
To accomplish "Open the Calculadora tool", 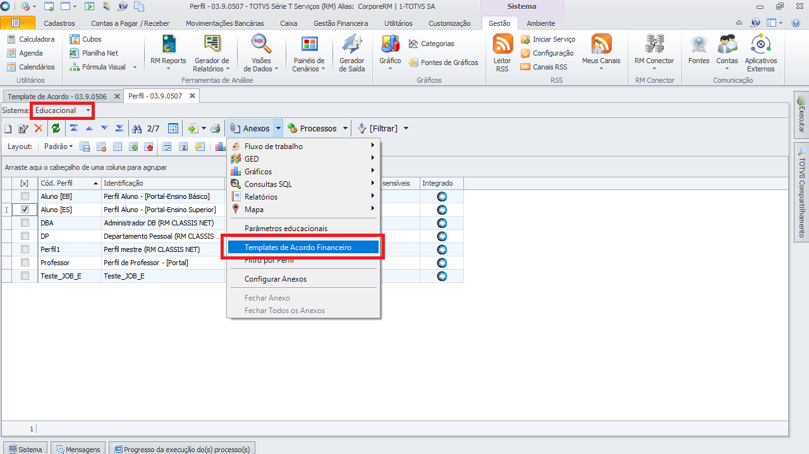I will point(31,39).
